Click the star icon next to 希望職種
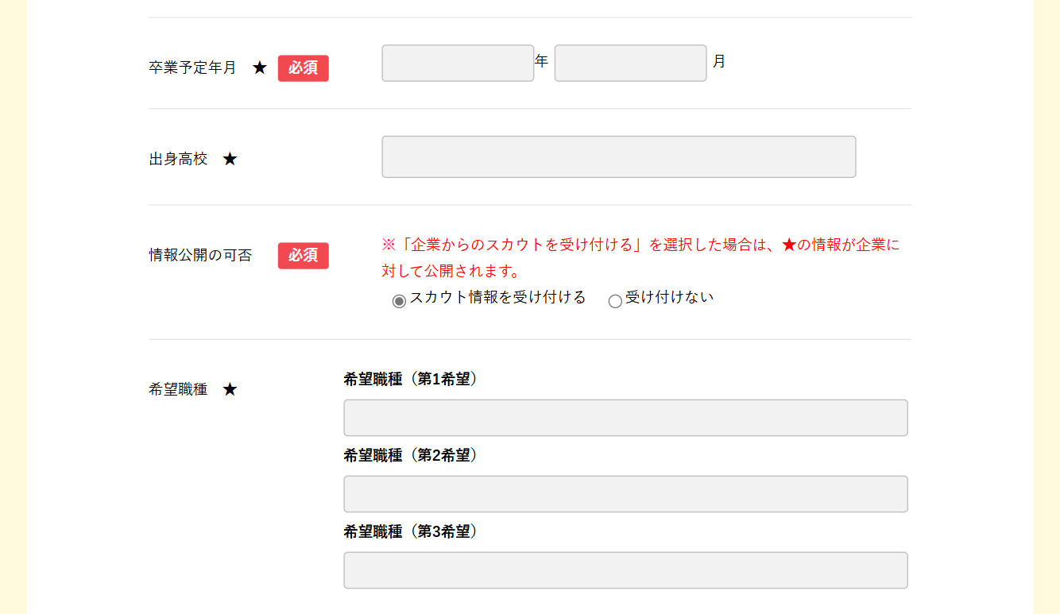1060x614 pixels. [230, 389]
